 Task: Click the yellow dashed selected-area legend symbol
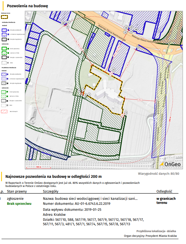click(x=4, y=17)
